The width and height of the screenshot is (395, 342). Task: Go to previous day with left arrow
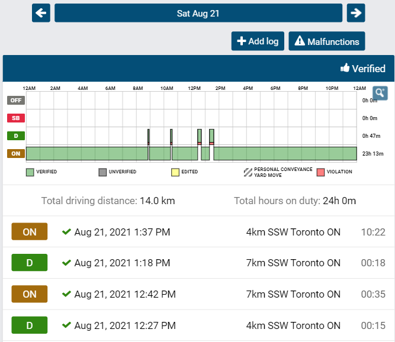pos(41,13)
